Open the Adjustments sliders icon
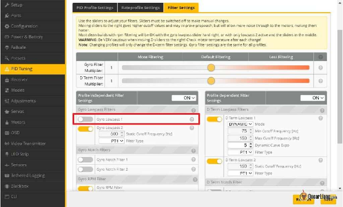The width and height of the screenshot is (343, 207). coord(7,101)
